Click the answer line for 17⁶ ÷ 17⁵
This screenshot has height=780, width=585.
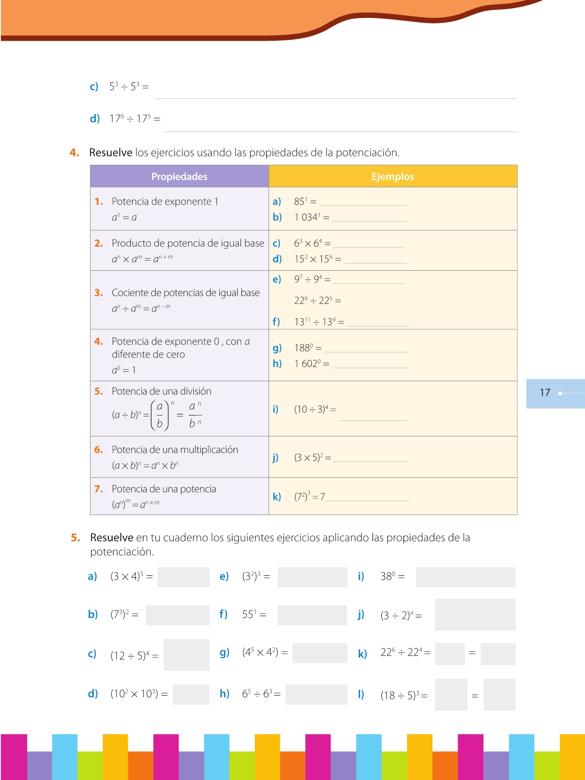pos(341,128)
